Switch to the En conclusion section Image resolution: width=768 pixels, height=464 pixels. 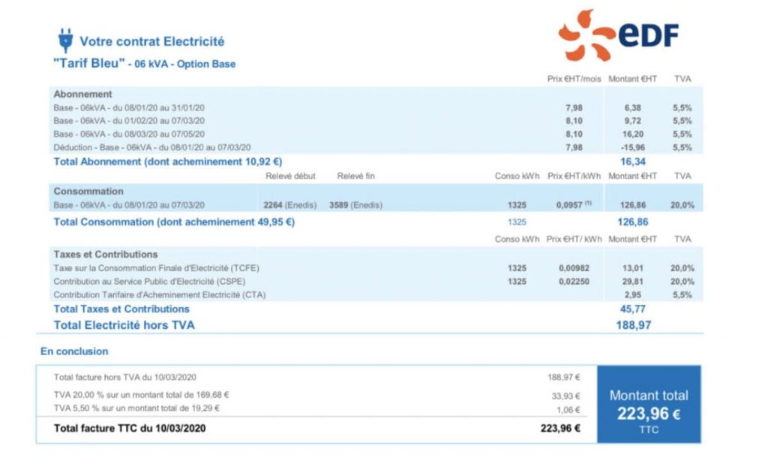click(73, 351)
